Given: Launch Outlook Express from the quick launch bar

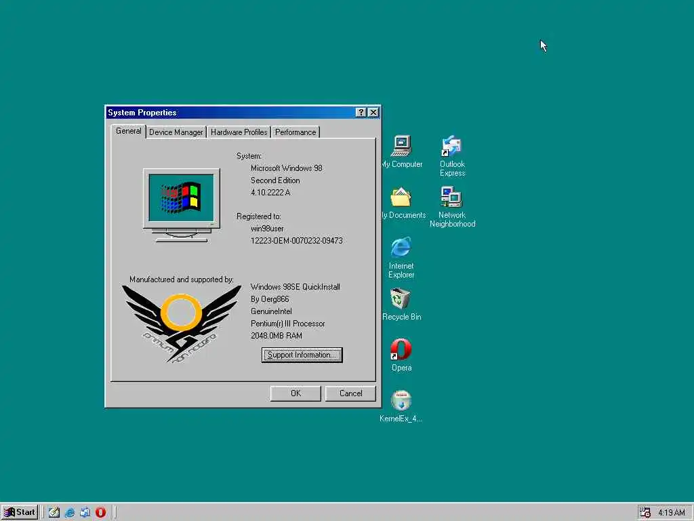Looking at the screenshot, I should (85, 512).
